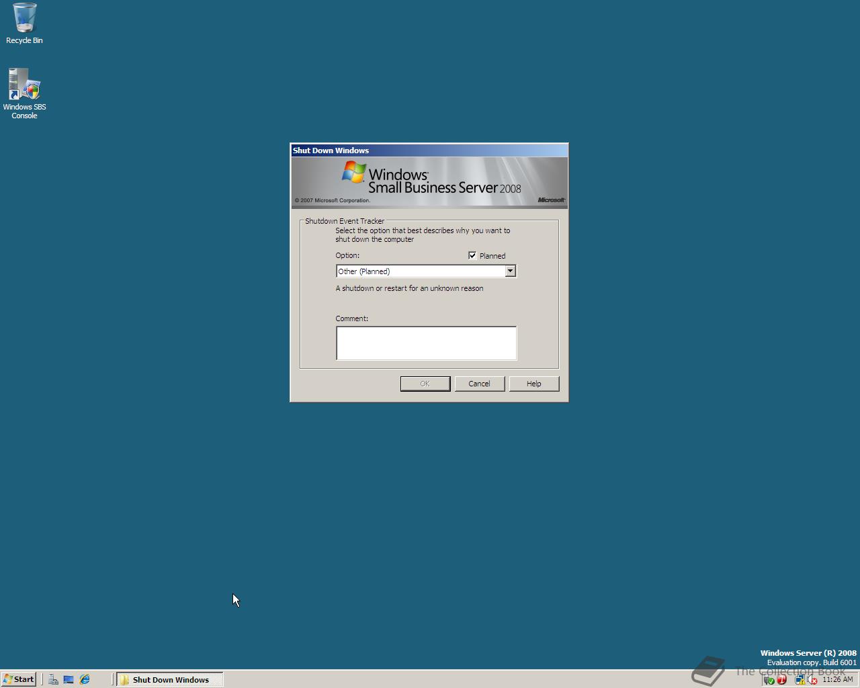Click the 'A shutdown or restart for an unknown reason' text

[409, 288]
